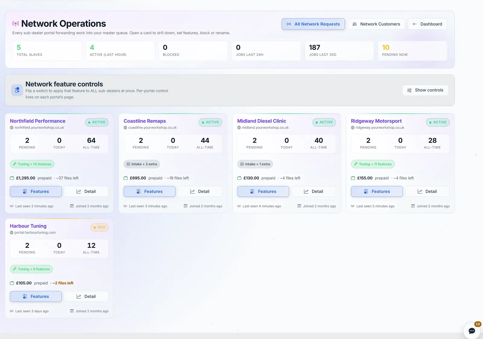Click globe icon beside portal.harbourtuning.com
This screenshot has height=339, width=483.
(12, 233)
